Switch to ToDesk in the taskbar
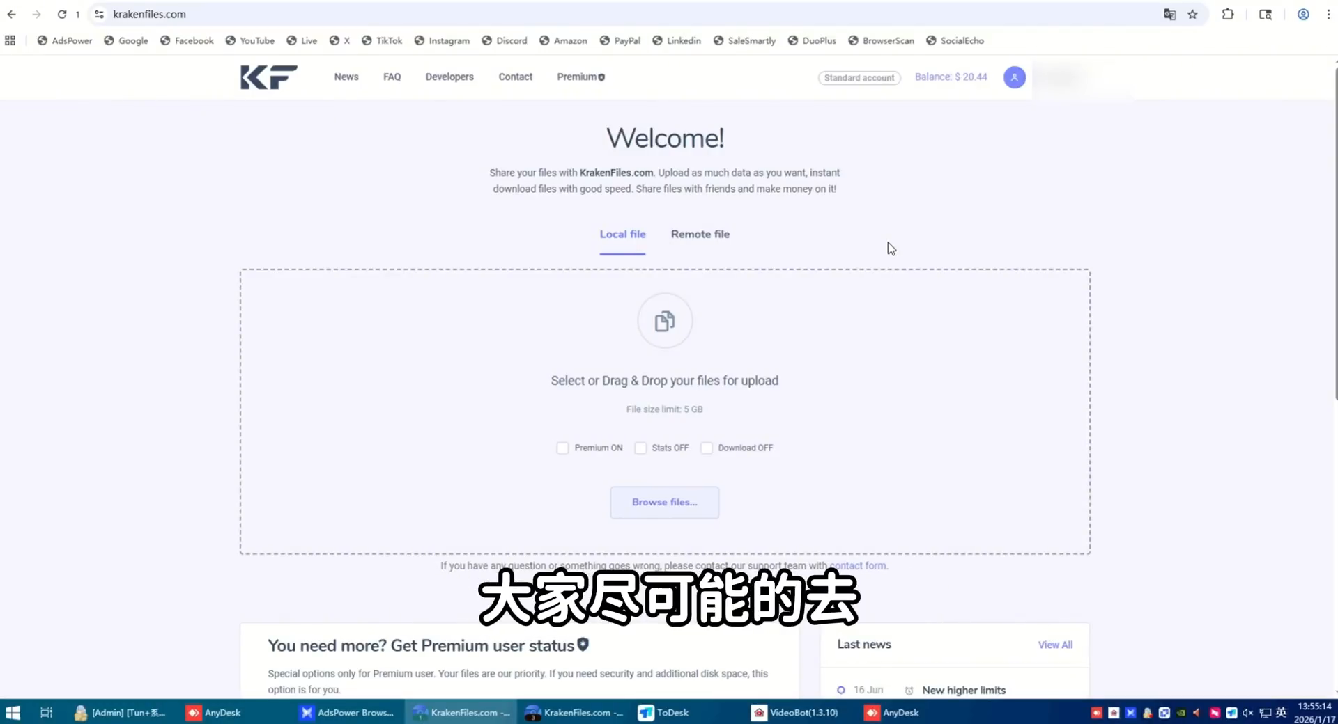1338x724 pixels. (664, 712)
